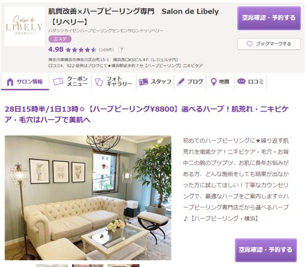Image resolution: width=308 pixels, height=267 pixels.
Task: Click the map pin icon
Action: (x=214, y=82)
